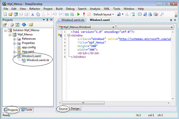
Task: Switch to Window1.xaml.vb editor tab
Action: 73,20
